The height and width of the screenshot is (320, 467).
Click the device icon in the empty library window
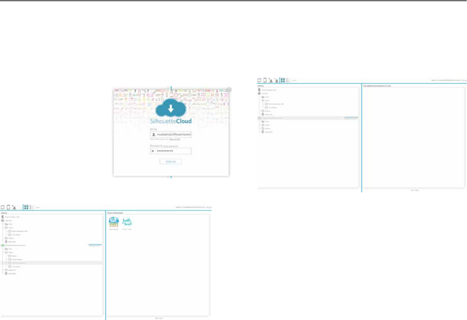tap(265, 80)
